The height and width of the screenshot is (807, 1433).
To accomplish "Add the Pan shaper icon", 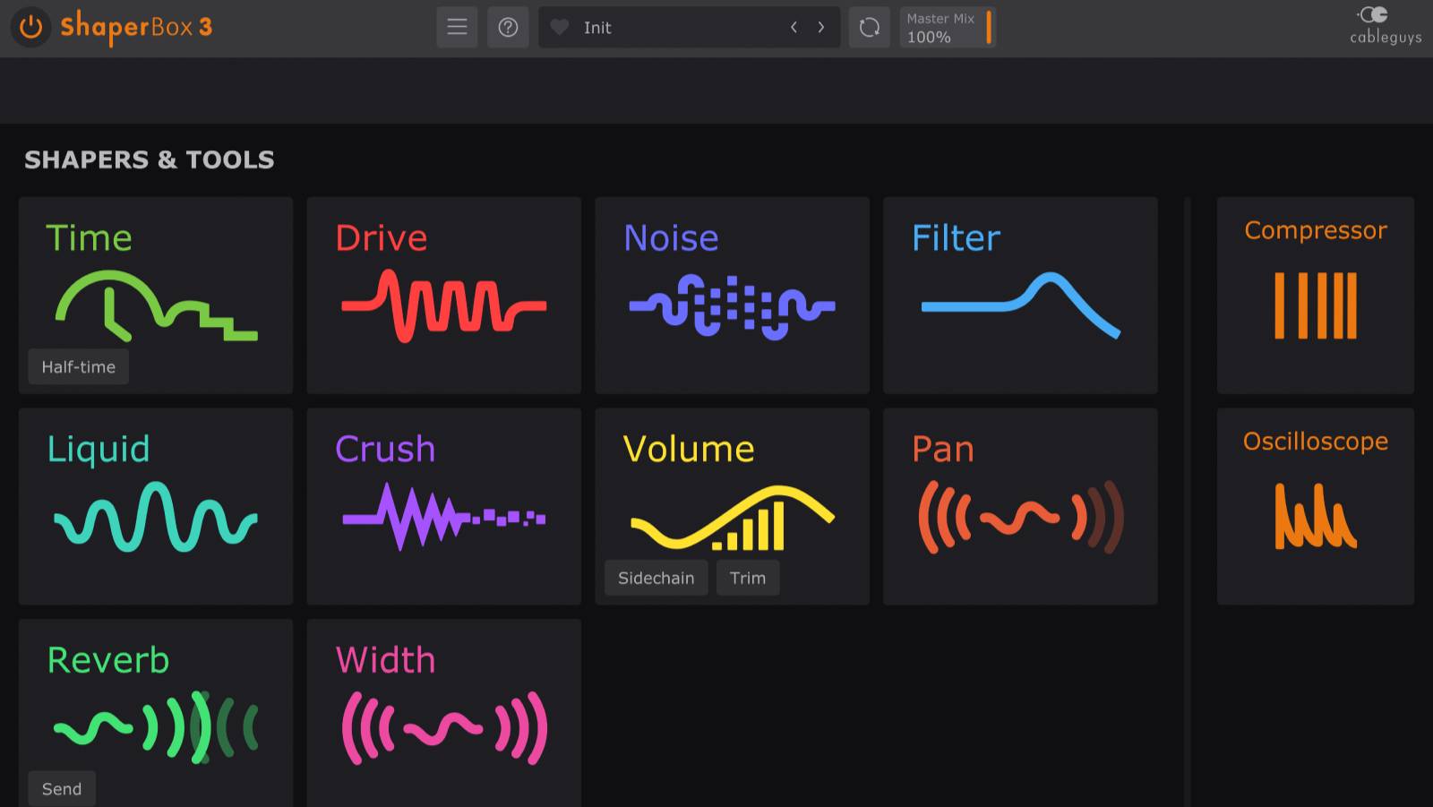I will tap(1021, 517).
